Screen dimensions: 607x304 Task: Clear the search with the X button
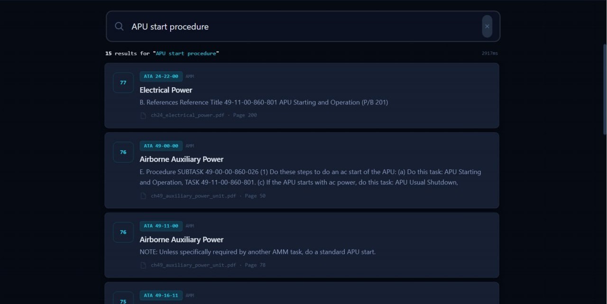487,27
